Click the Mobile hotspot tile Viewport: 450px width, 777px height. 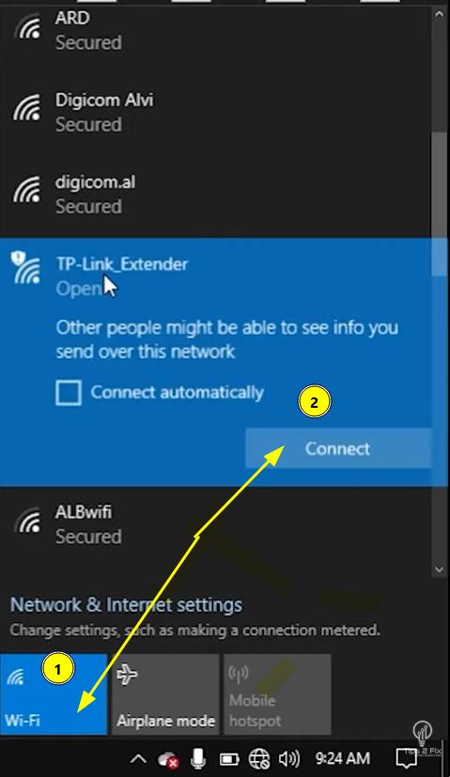click(x=277, y=694)
